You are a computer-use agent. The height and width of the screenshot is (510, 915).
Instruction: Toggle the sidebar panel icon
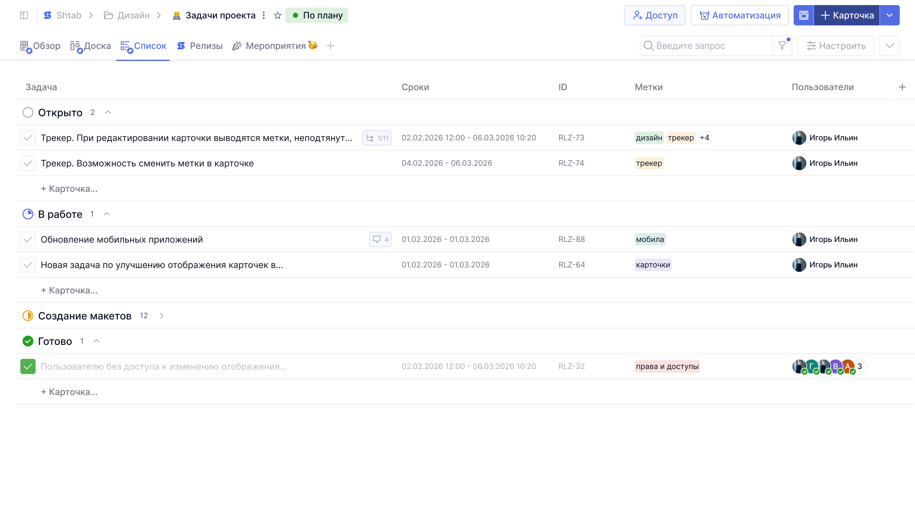coord(24,15)
